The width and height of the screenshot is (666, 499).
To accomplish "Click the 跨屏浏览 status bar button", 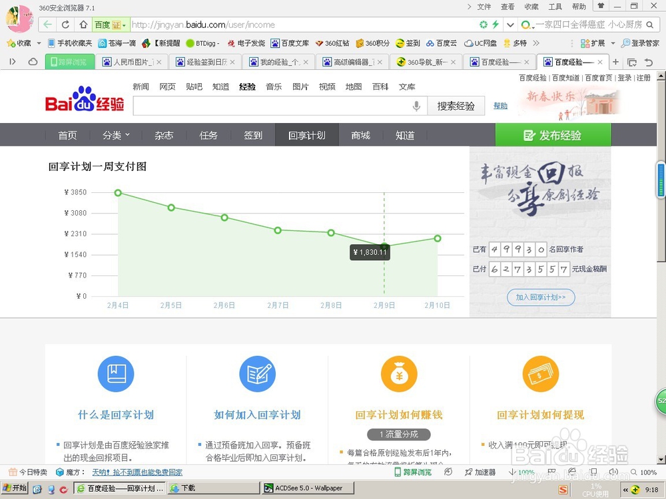I will click(x=412, y=472).
